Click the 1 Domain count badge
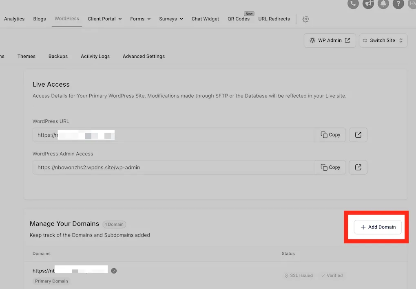 point(114,224)
